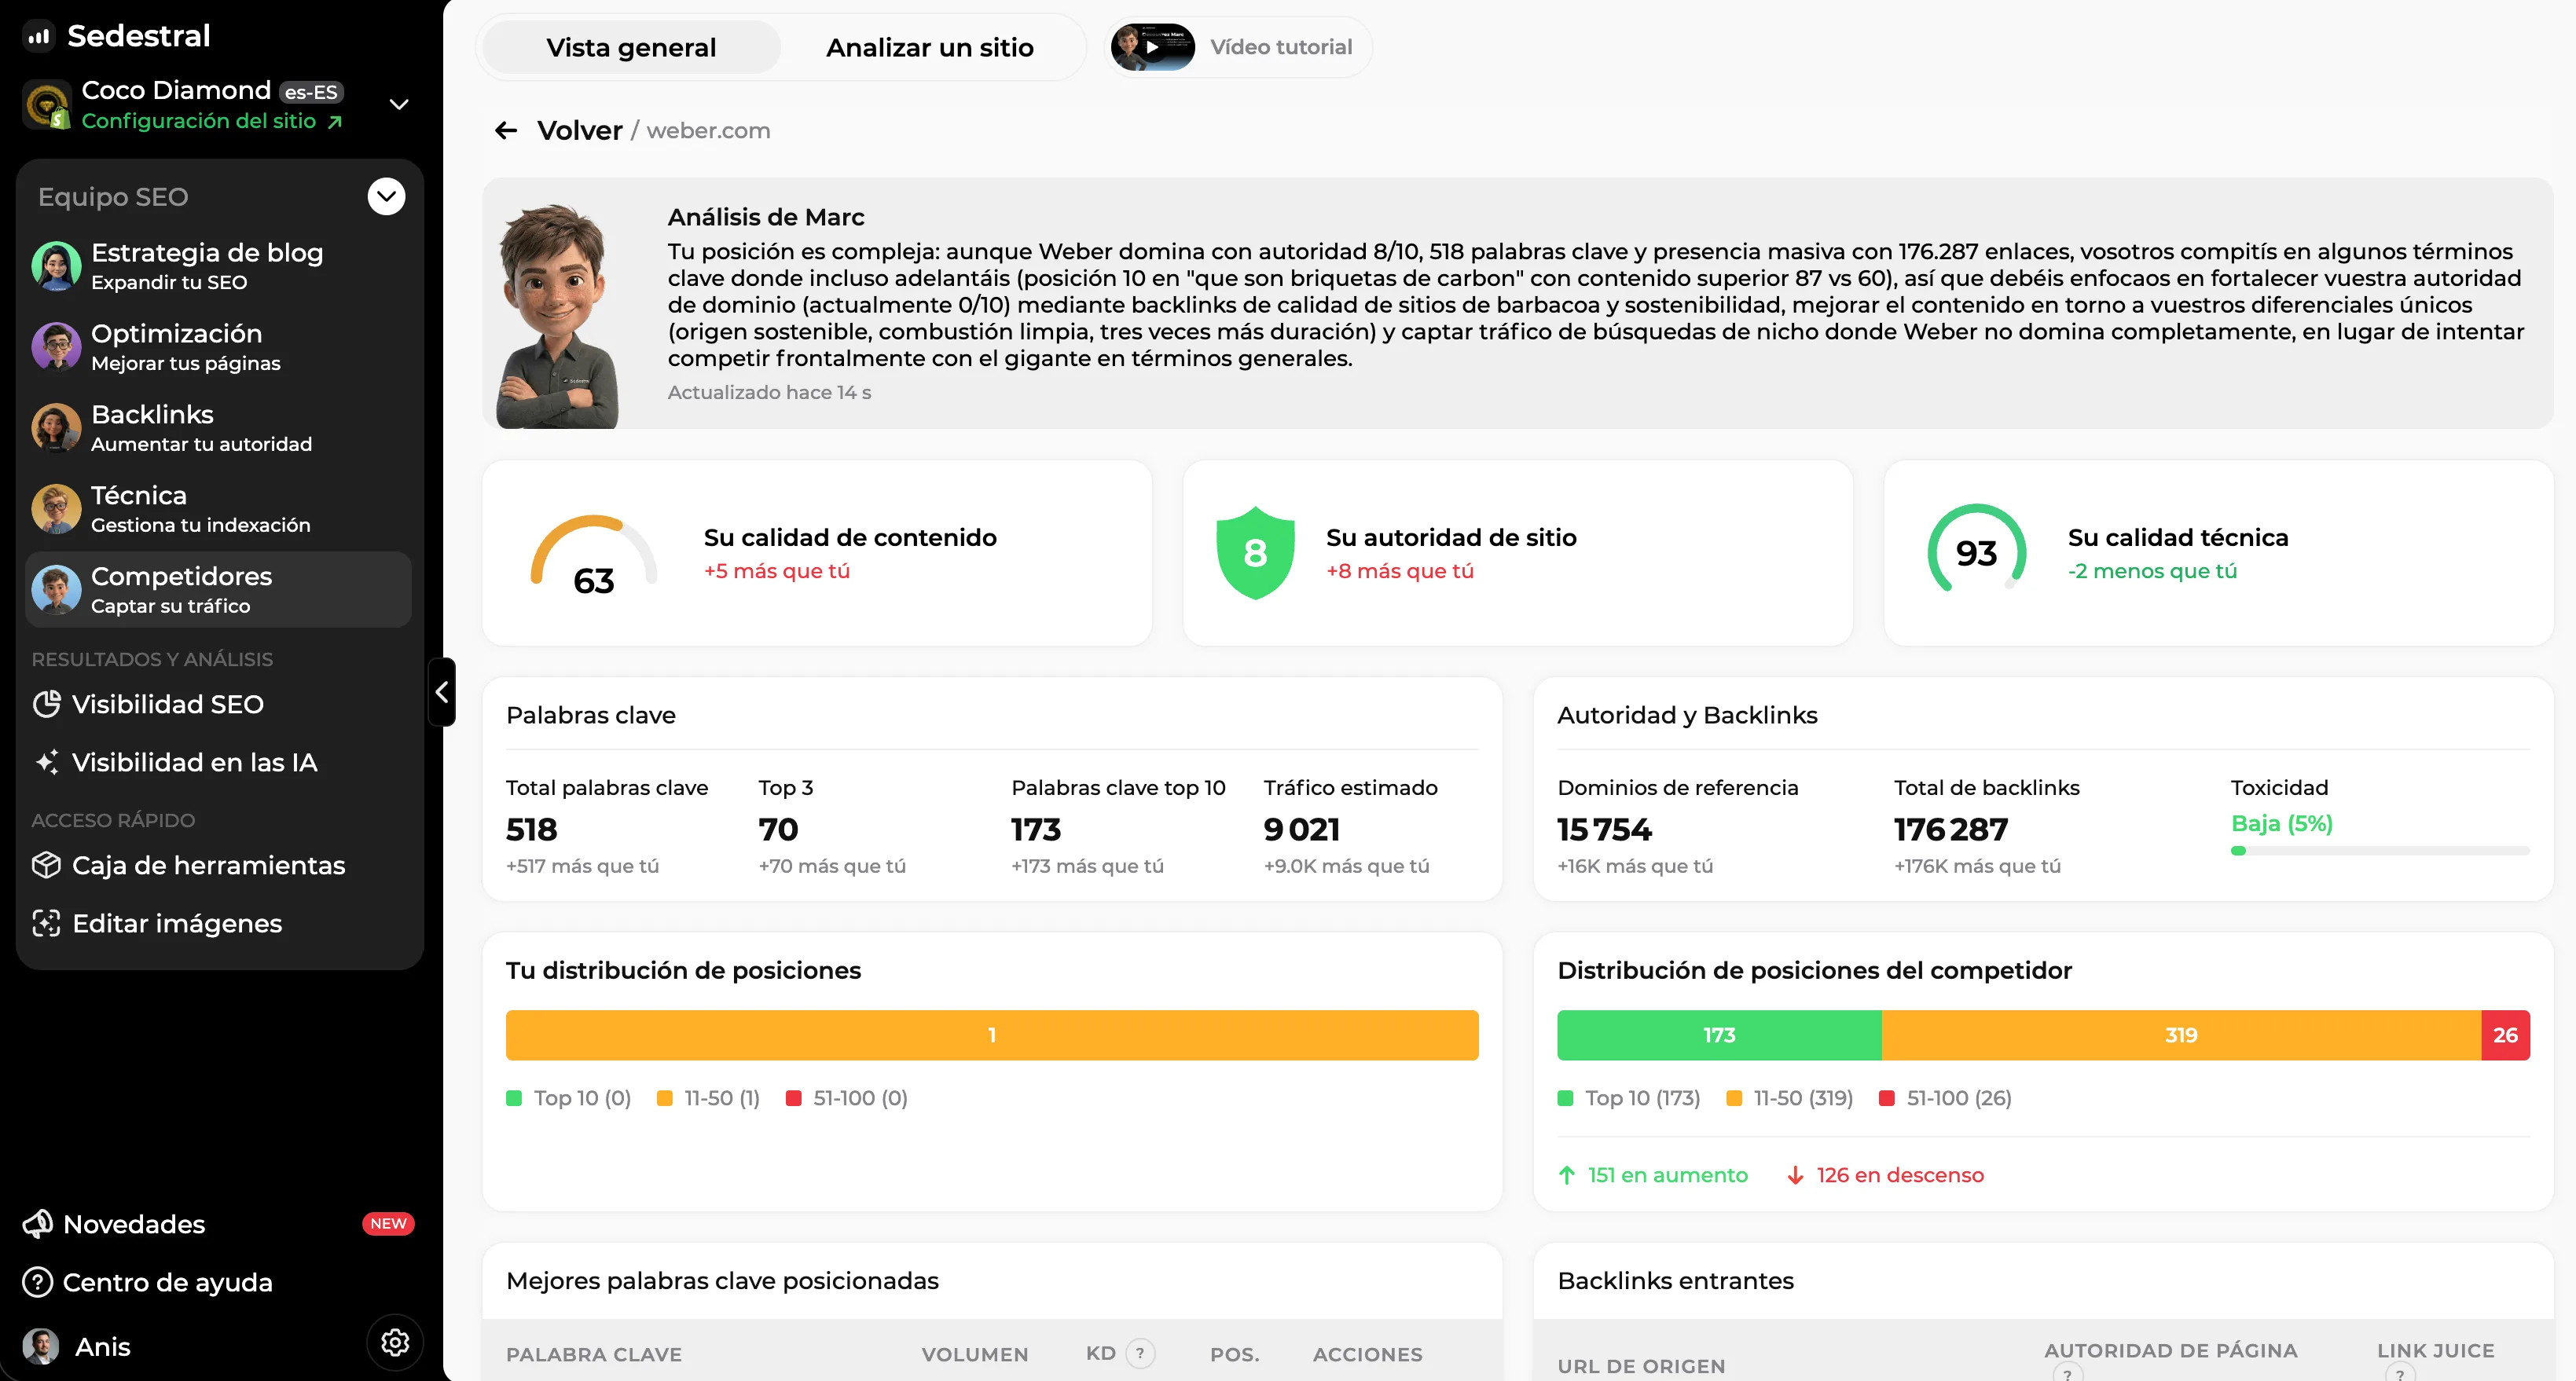Click the toolbox cube icon

pyautogui.click(x=46, y=866)
